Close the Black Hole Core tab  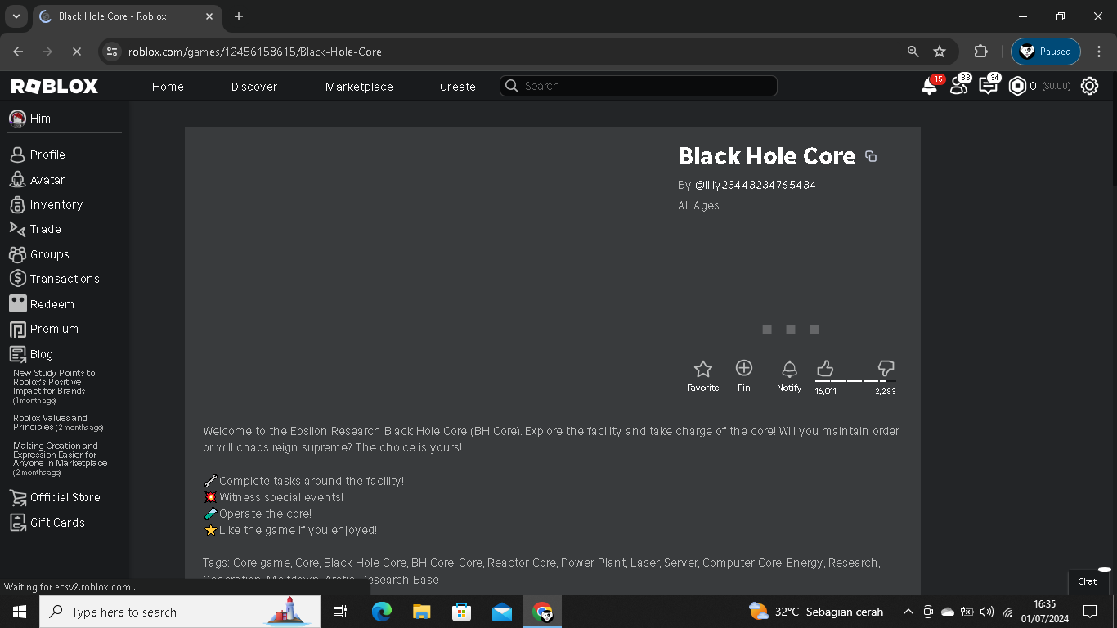coord(209,16)
